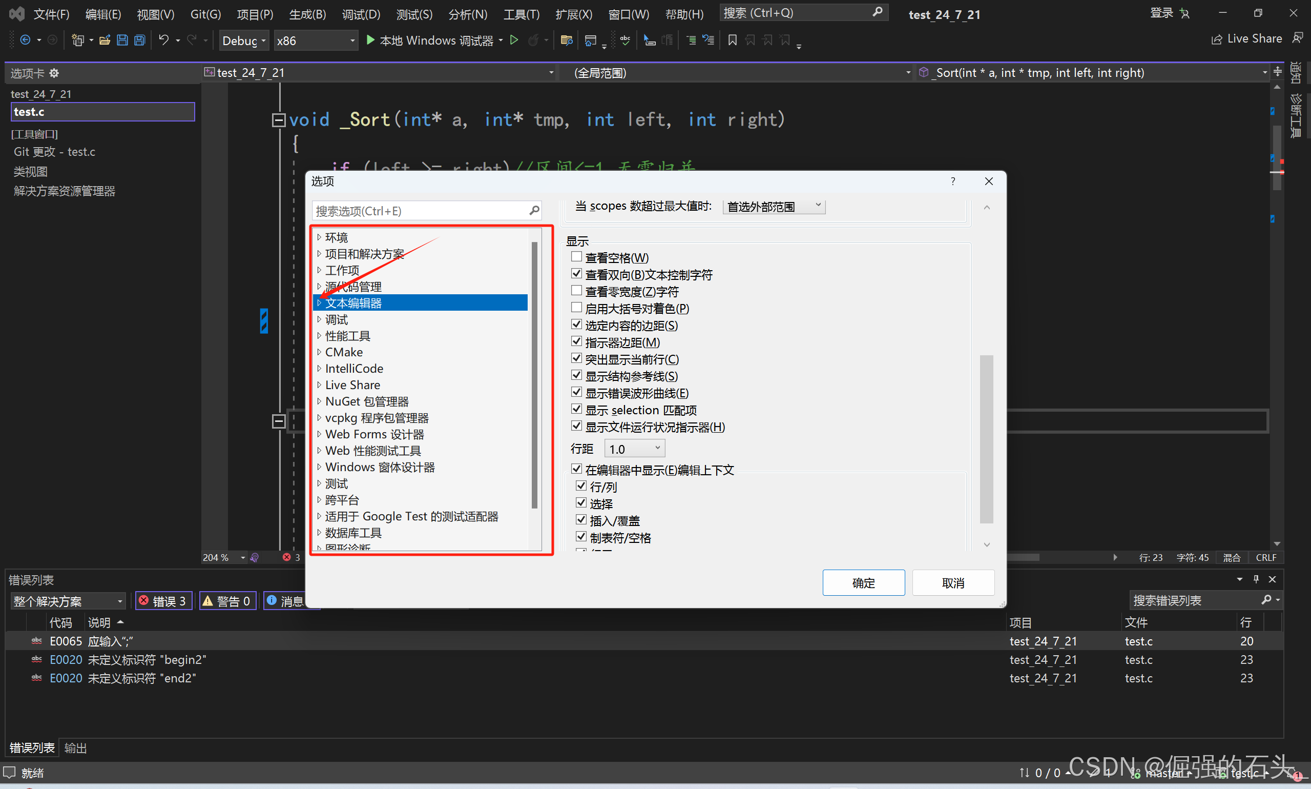The height and width of the screenshot is (789, 1311).
Task: Uncheck 突出显示当前行 checkbox
Action: coord(576,359)
